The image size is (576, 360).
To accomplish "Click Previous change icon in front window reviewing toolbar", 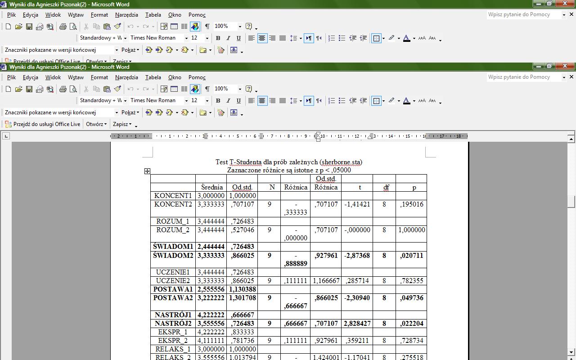I will [148, 112].
